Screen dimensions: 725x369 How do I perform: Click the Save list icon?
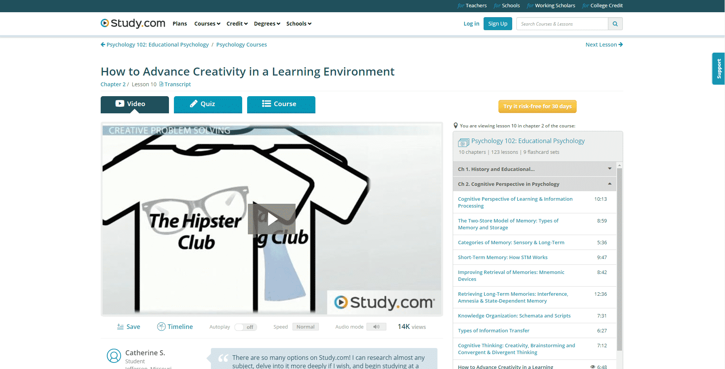pyautogui.click(x=120, y=327)
